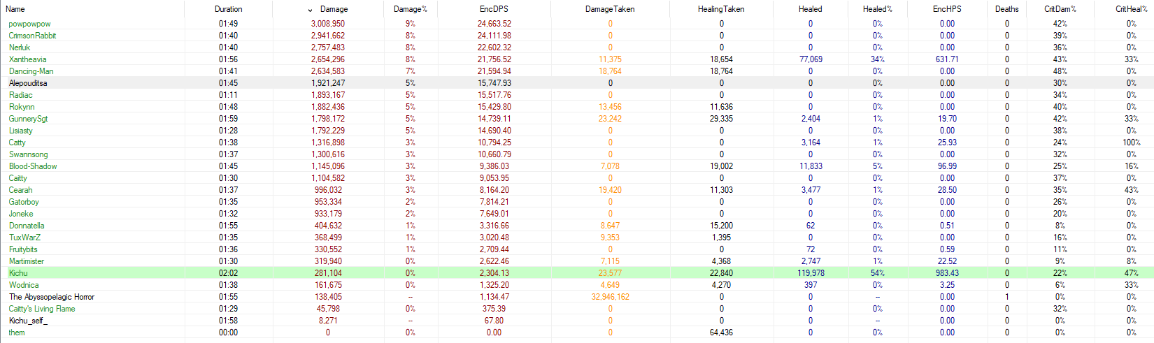Sort table by Duration column
This screenshot has height=343, width=1154.
[228, 9]
